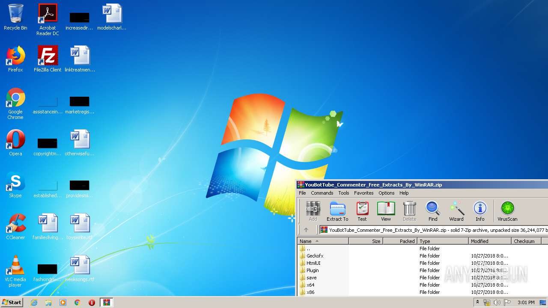Click the Add toolbar icon in WinRAR
Screen dimensions: 548x308
[x=313, y=212]
